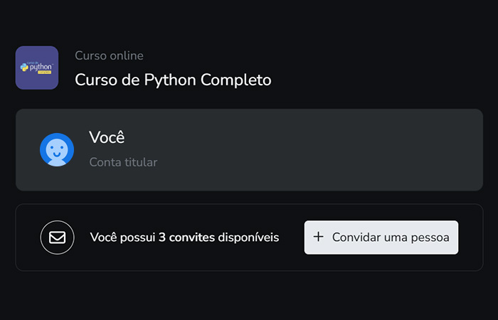The height and width of the screenshot is (320, 498).
Task: Click the Python snake logo in the thumbnail
Action: click(x=24, y=67)
